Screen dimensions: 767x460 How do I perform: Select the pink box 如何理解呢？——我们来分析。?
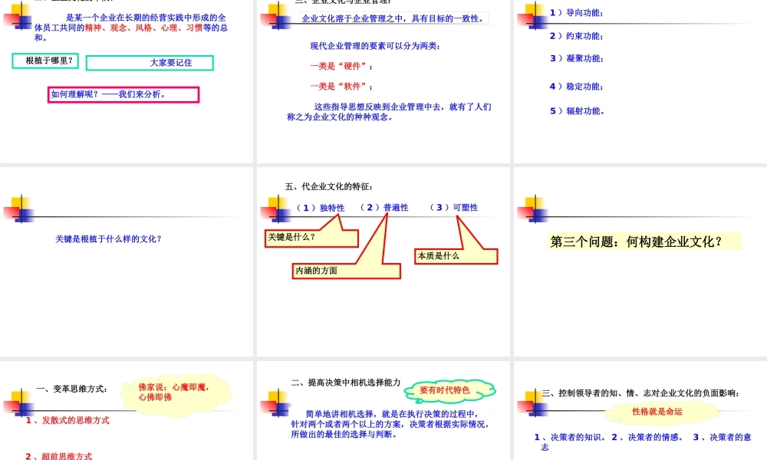click(123, 94)
